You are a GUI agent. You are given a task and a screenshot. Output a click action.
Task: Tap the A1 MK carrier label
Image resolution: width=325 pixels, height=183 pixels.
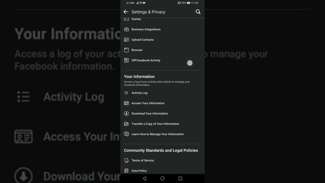pos(130,3)
